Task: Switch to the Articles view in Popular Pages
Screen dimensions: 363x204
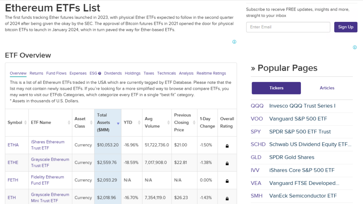Action: (x=327, y=88)
